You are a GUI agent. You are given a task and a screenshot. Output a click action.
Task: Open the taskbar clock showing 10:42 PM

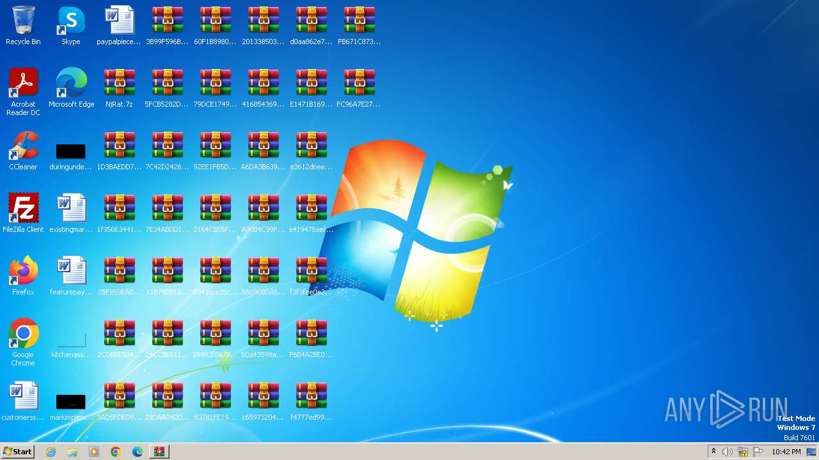[x=786, y=452]
